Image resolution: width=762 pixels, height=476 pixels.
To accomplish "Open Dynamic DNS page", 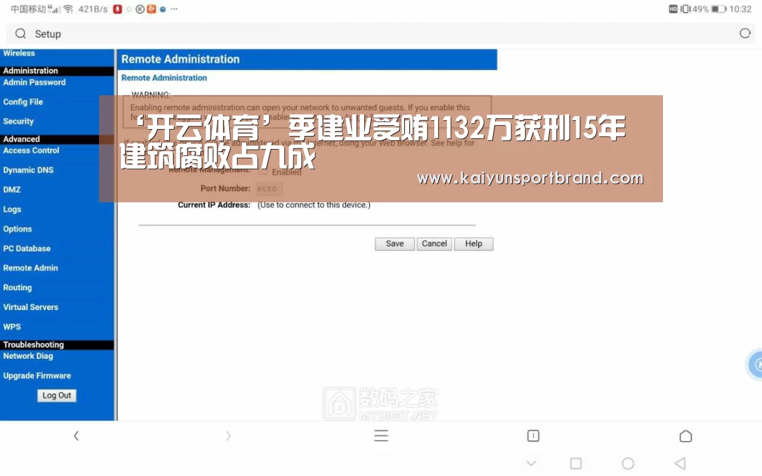I will tap(28, 170).
